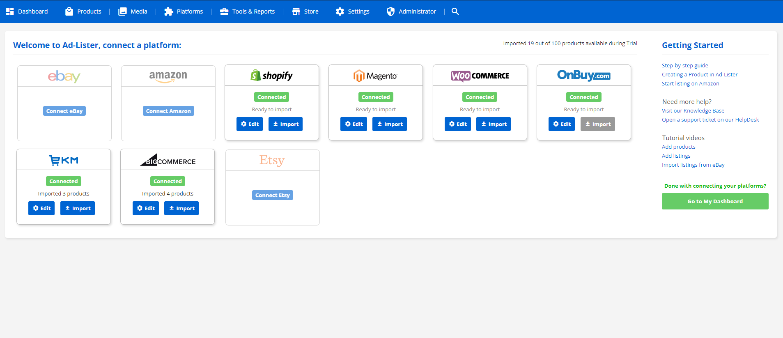Click the Amazon logo
783x338 pixels.
(168, 76)
